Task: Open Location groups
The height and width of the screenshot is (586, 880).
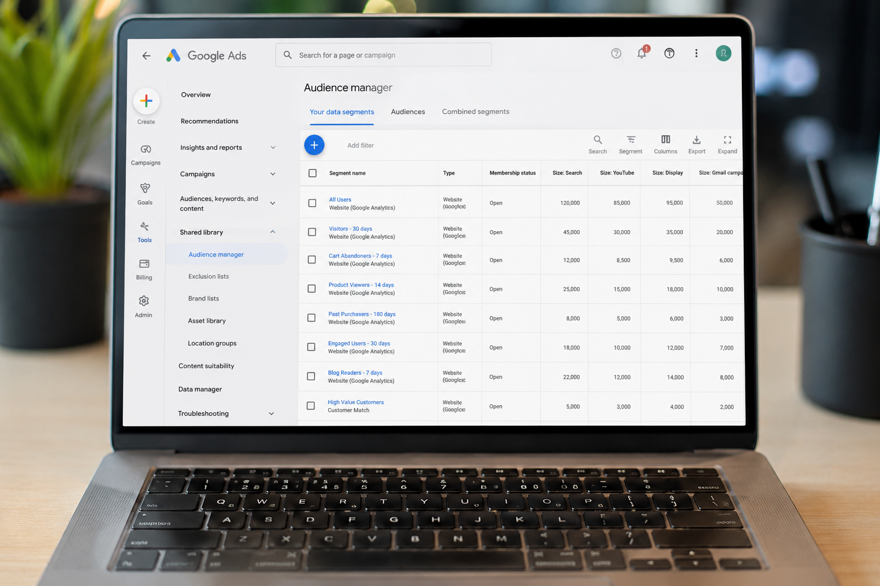Action: coord(212,343)
